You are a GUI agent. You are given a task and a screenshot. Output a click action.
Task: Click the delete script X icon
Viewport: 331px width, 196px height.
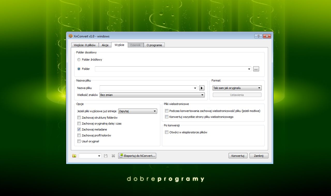point(113,156)
